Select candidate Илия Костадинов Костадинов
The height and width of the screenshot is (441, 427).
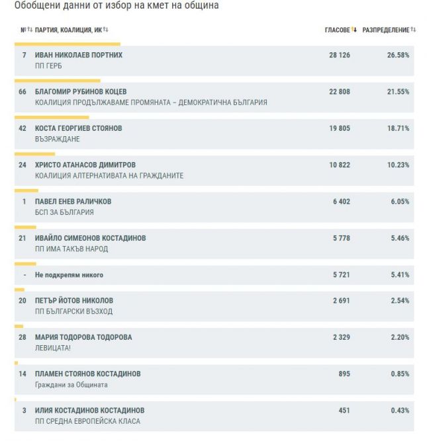pyautogui.click(x=89, y=411)
